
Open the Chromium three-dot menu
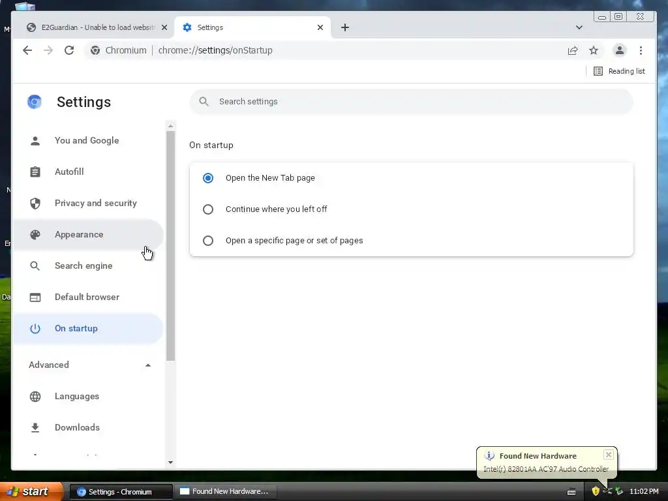(641, 50)
